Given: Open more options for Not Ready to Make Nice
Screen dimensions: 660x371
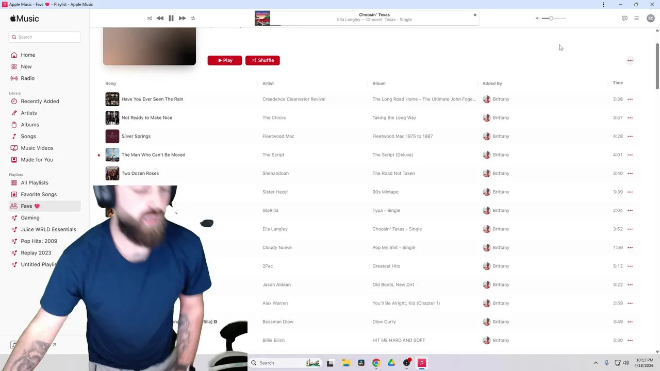Looking at the screenshot, I should 630,117.
